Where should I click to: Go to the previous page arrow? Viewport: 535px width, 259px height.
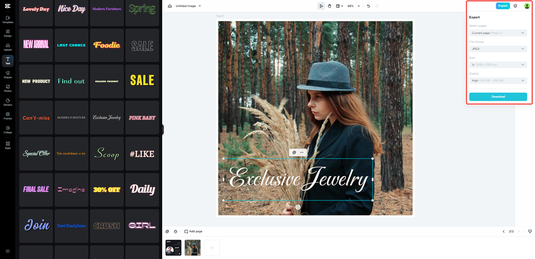[x=504, y=231]
